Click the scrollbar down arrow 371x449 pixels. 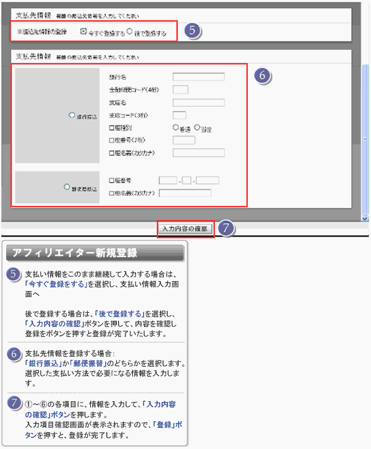click(x=365, y=218)
